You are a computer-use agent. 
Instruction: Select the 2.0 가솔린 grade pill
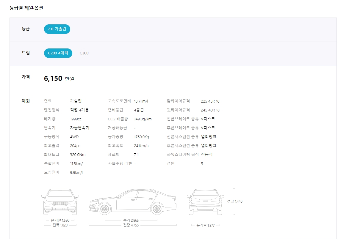(x=57, y=29)
